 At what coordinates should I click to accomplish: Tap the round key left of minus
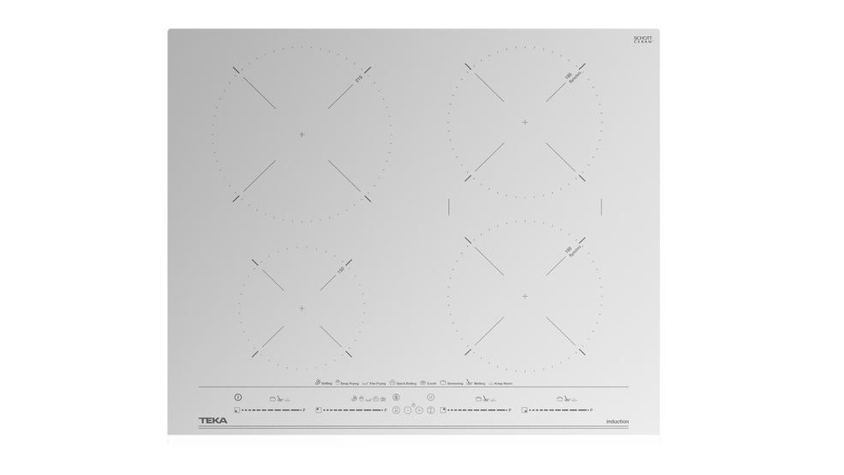coord(396,411)
